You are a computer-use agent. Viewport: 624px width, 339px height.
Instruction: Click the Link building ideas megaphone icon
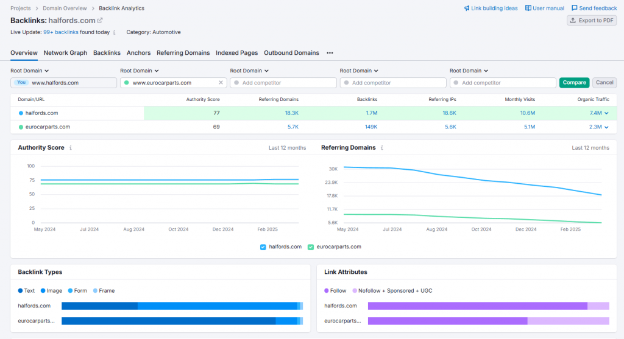(467, 9)
